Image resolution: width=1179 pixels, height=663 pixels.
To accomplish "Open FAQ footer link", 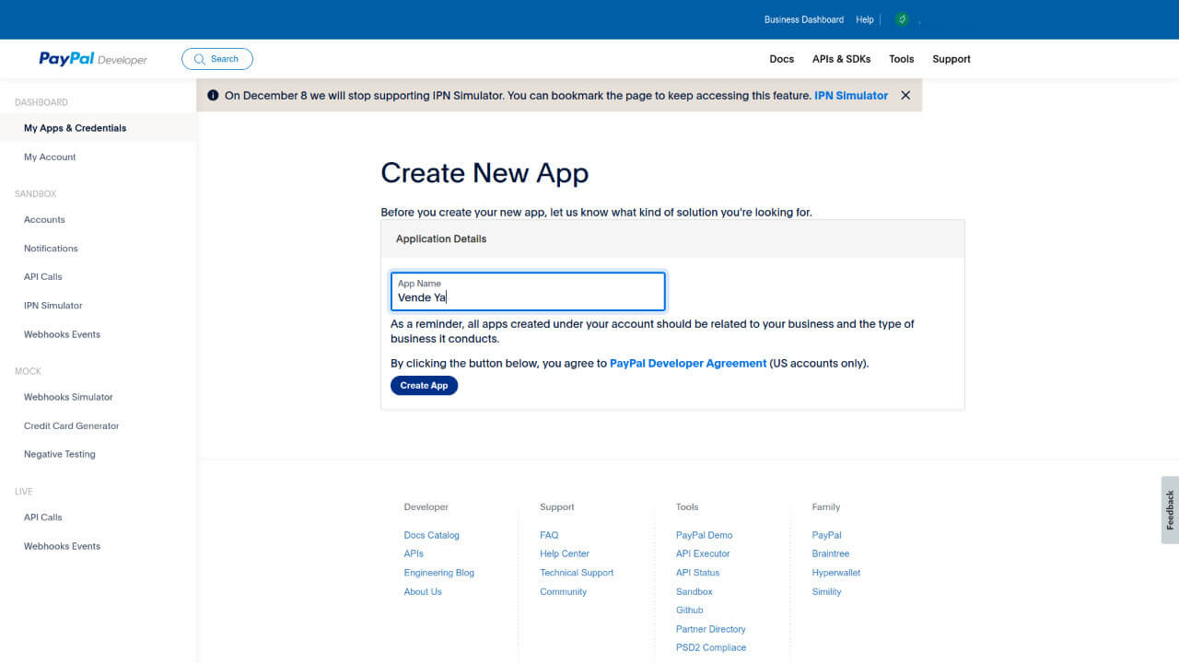I will [549, 535].
